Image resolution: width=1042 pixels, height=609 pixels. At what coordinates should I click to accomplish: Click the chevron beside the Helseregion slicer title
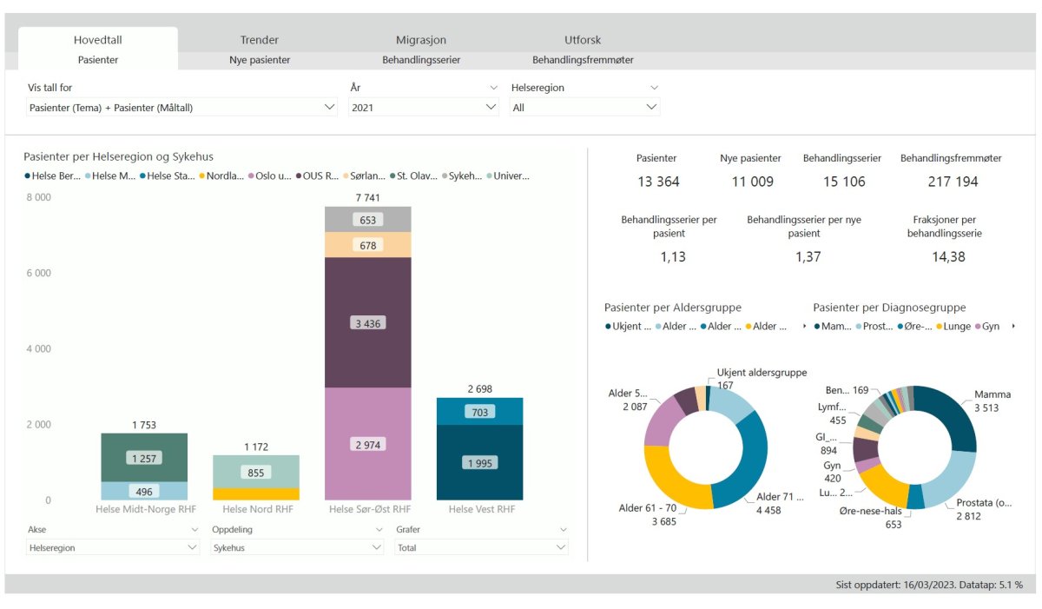pyautogui.click(x=654, y=88)
